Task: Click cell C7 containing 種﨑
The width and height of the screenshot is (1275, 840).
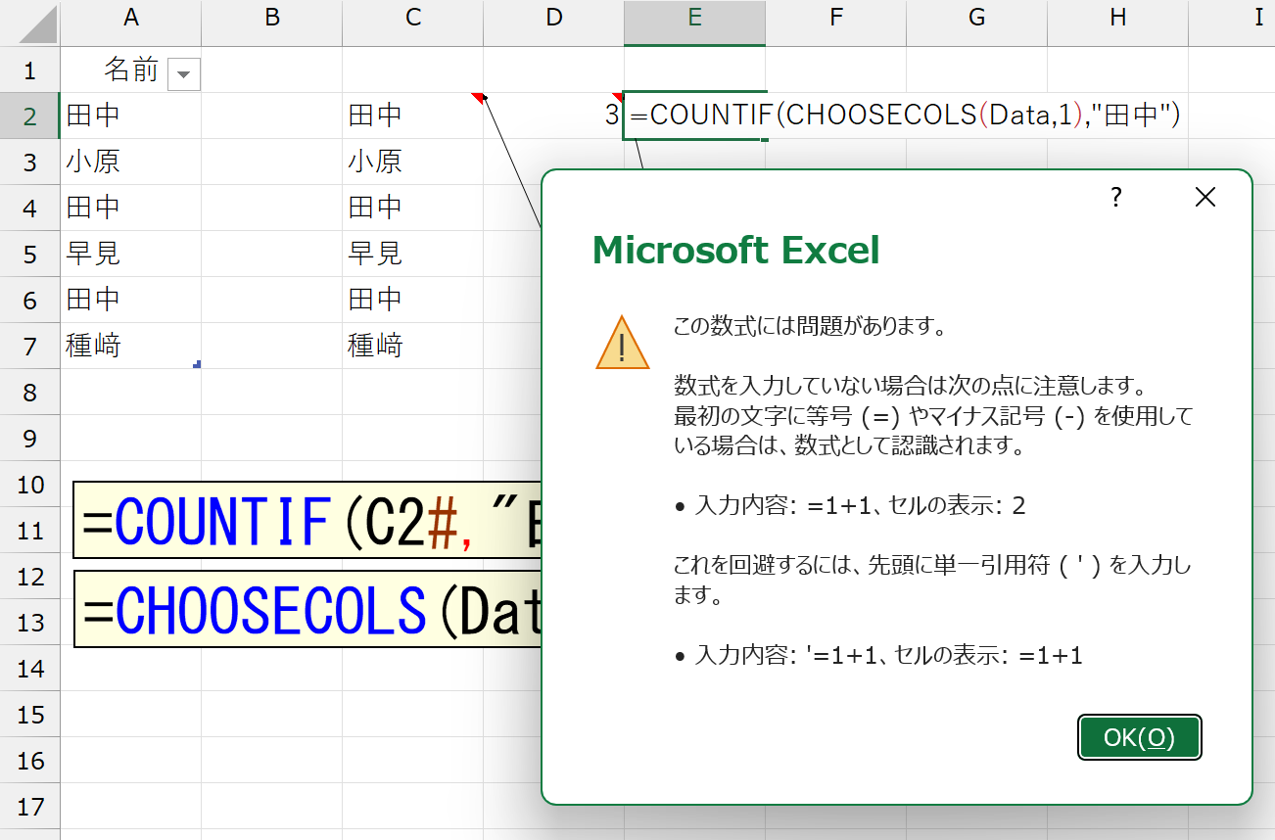Action: [412, 346]
